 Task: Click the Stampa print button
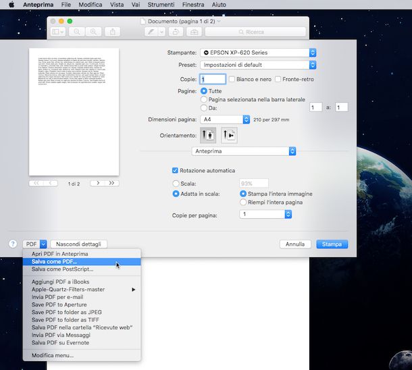[332, 244]
